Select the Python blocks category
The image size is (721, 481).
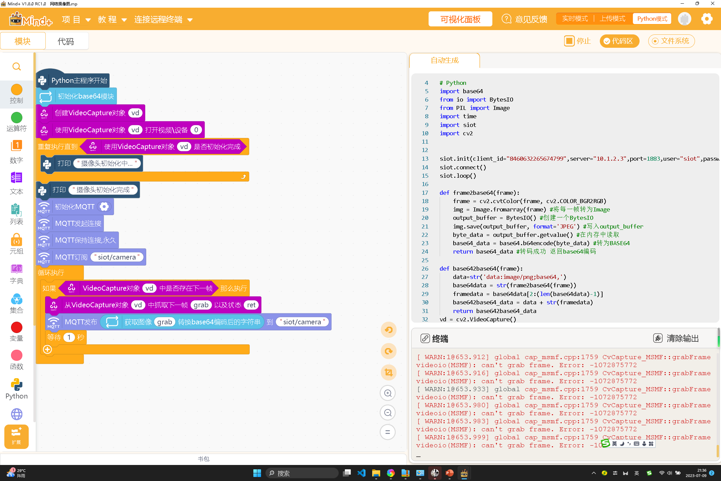(16, 389)
